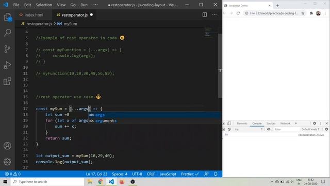Select the 'arguments' autocomplete suggestion
This screenshot has height=186, width=330.
(x=155, y=121)
